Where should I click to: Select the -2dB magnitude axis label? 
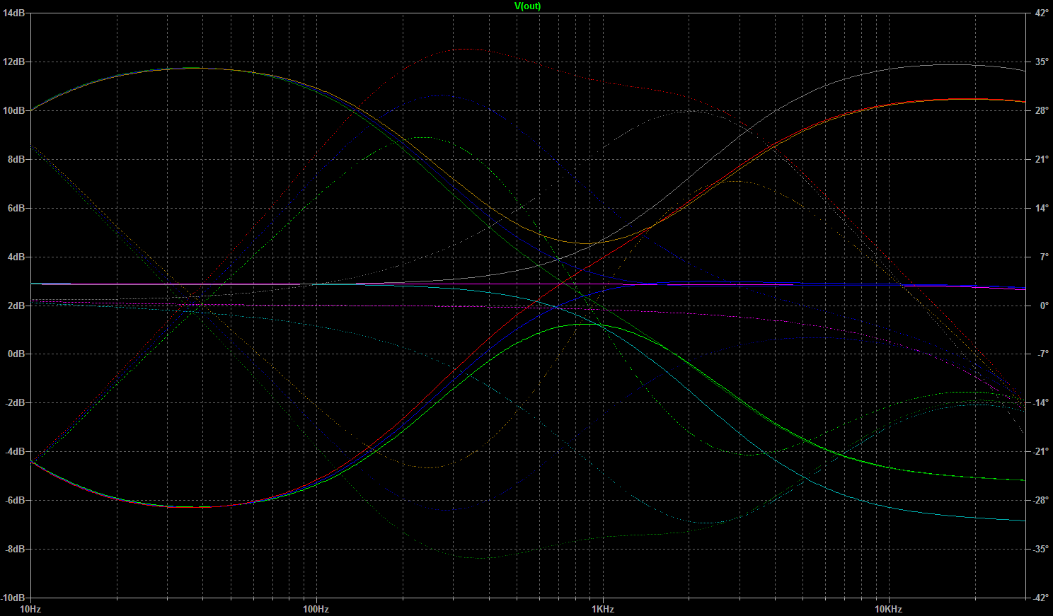point(14,403)
